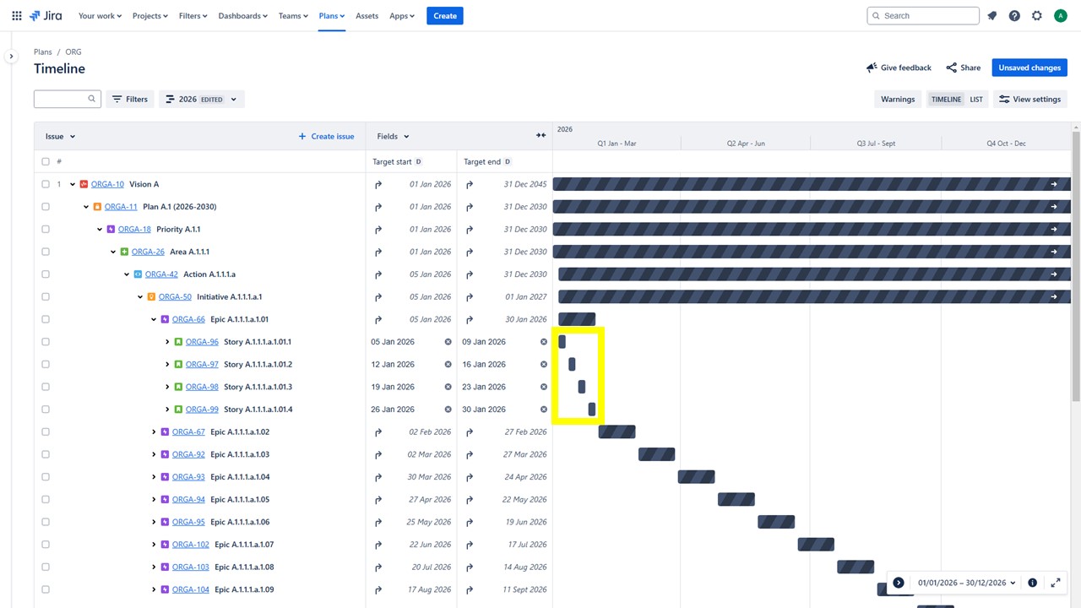1081x608 pixels.
Task: Open the Filters button
Action: [129, 99]
